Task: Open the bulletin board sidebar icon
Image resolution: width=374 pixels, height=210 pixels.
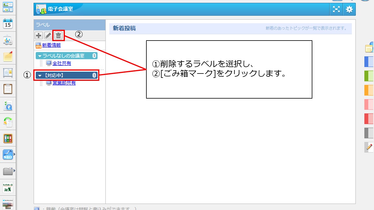Action: pos(8,73)
